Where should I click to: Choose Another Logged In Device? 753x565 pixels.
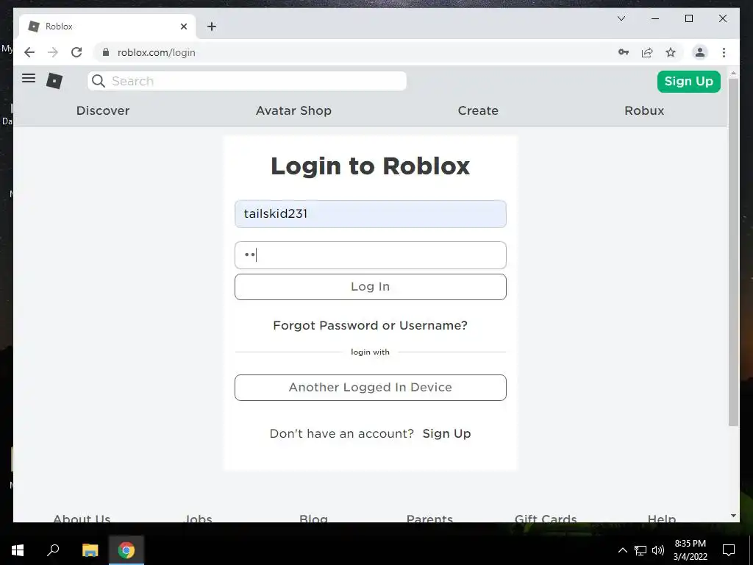click(371, 387)
